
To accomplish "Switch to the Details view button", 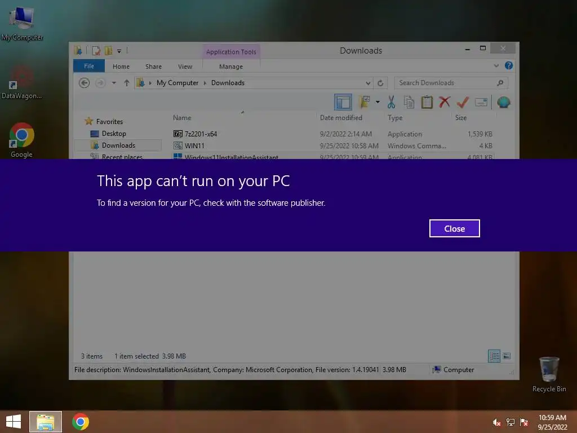I will [x=494, y=356].
